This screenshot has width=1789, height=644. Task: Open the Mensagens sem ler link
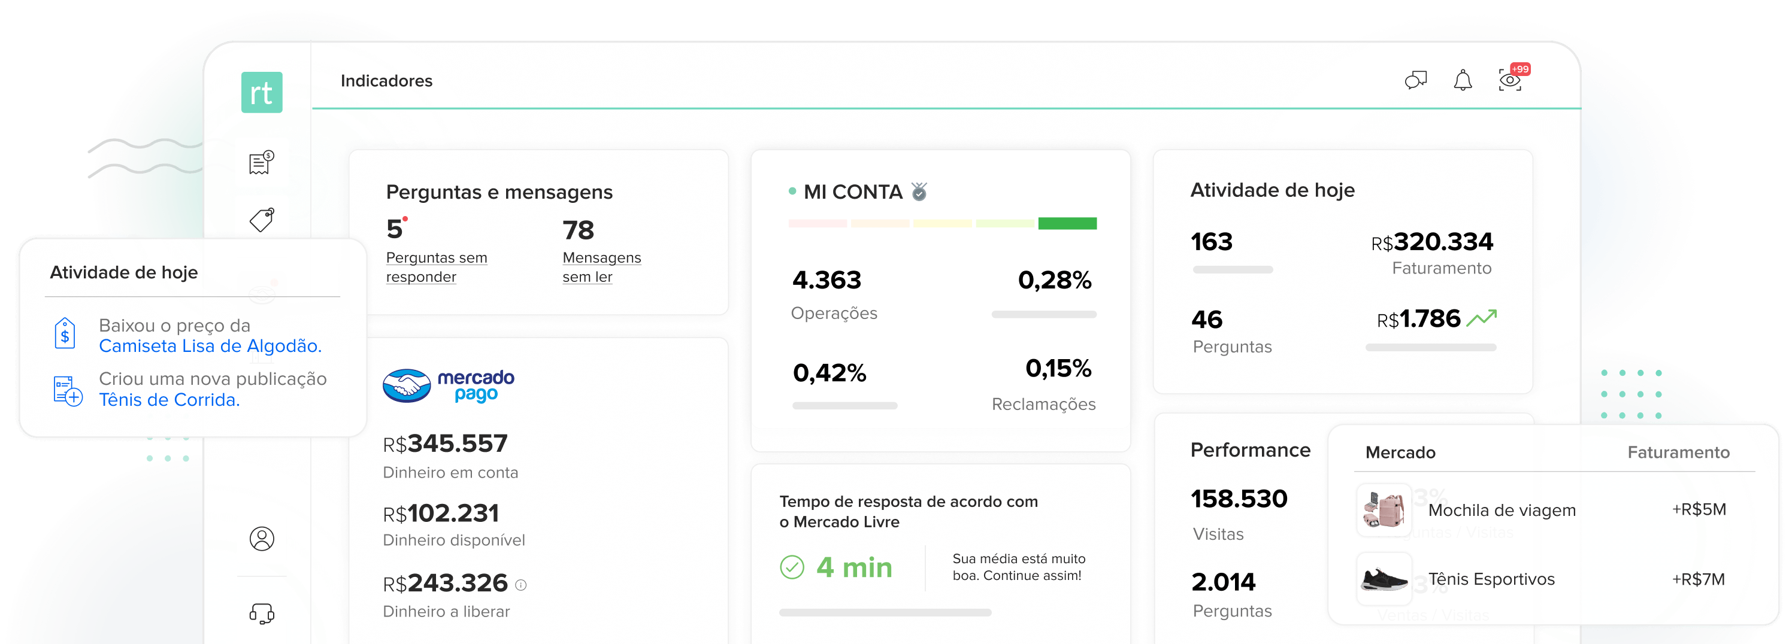[x=601, y=267]
